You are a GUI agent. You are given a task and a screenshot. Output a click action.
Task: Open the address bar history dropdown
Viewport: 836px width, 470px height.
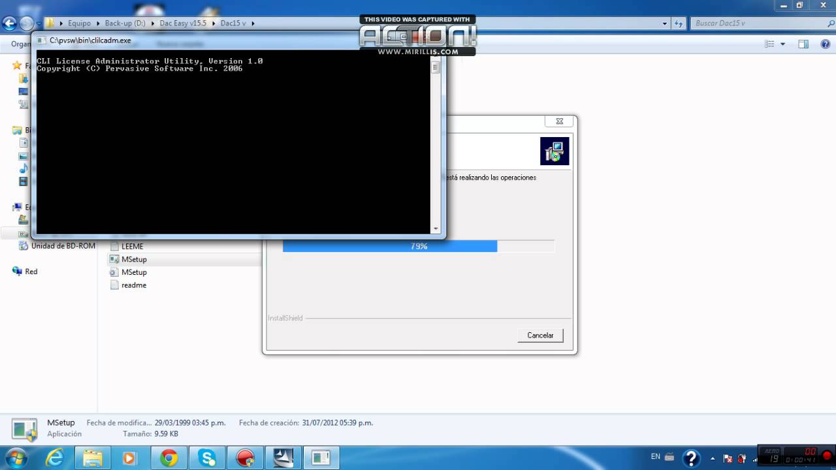665,23
